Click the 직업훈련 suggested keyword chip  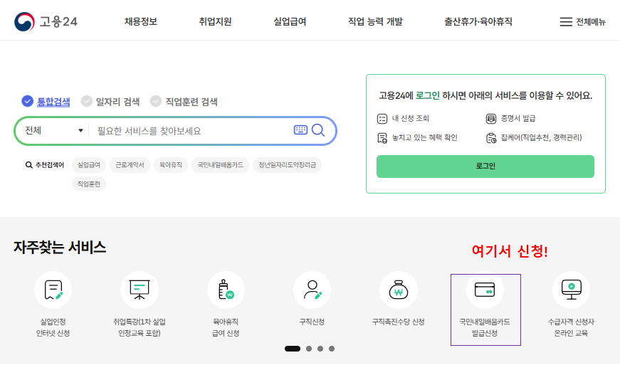click(89, 184)
